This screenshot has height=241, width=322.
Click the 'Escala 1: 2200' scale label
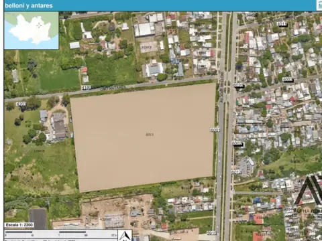pos(19,225)
